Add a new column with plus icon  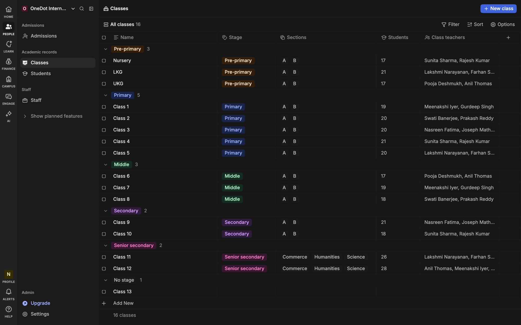508,37
